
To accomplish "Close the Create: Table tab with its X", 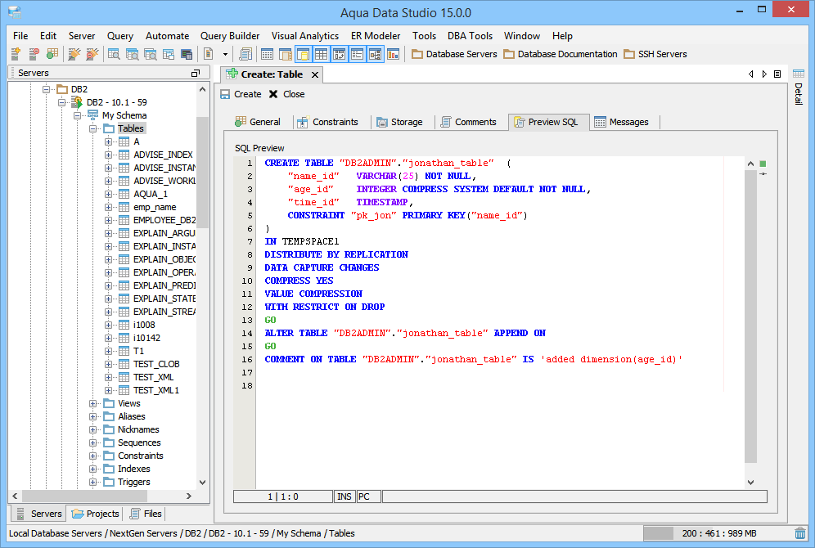I will (x=313, y=74).
